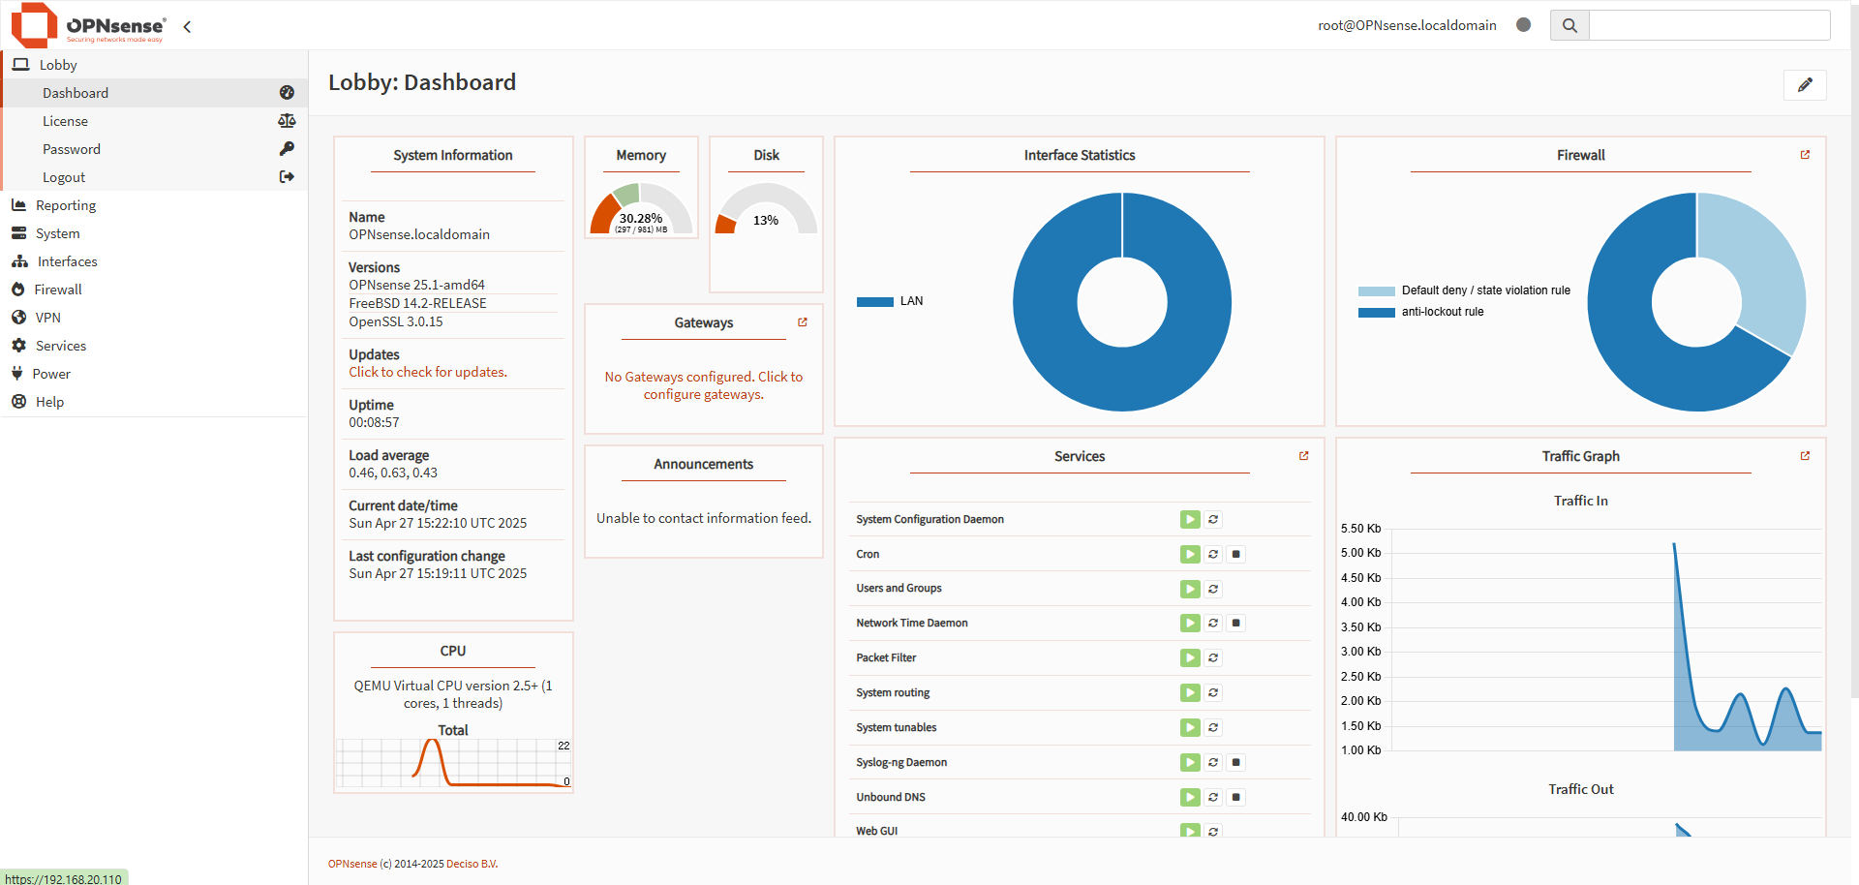Click the 'OPNsense 25.1-amd64' version text

[x=417, y=285]
